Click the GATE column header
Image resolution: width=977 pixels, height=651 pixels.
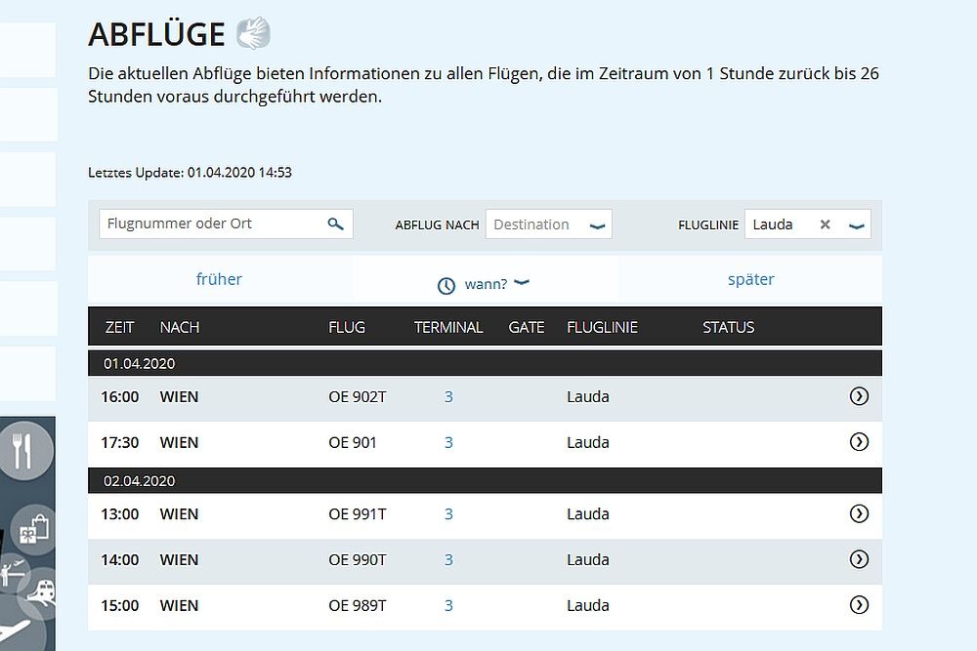click(x=527, y=327)
